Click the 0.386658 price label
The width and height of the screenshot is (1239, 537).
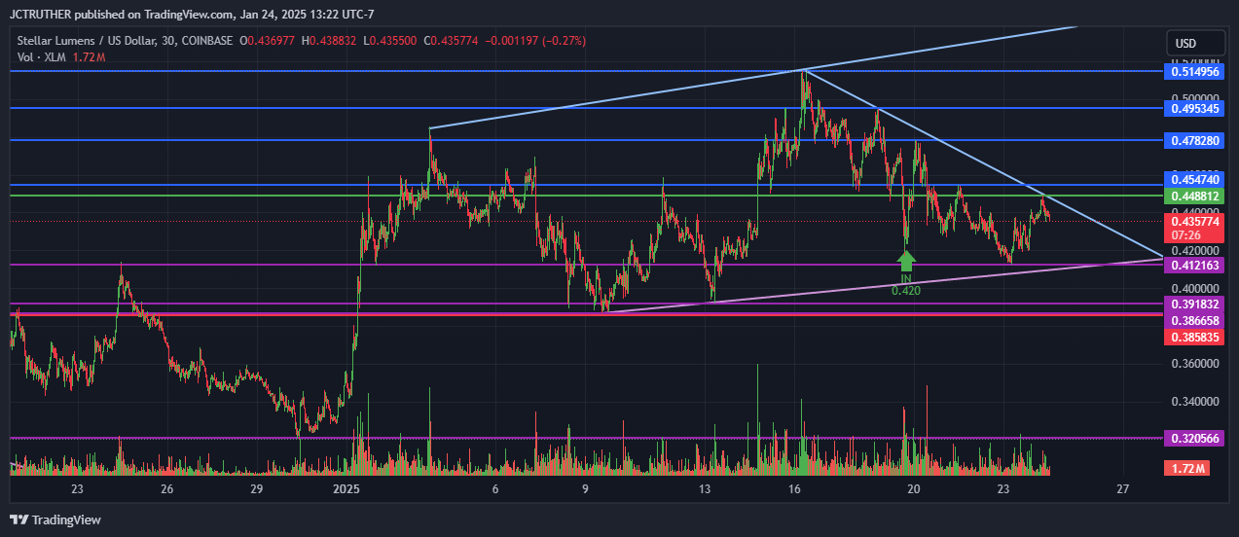coord(1194,319)
